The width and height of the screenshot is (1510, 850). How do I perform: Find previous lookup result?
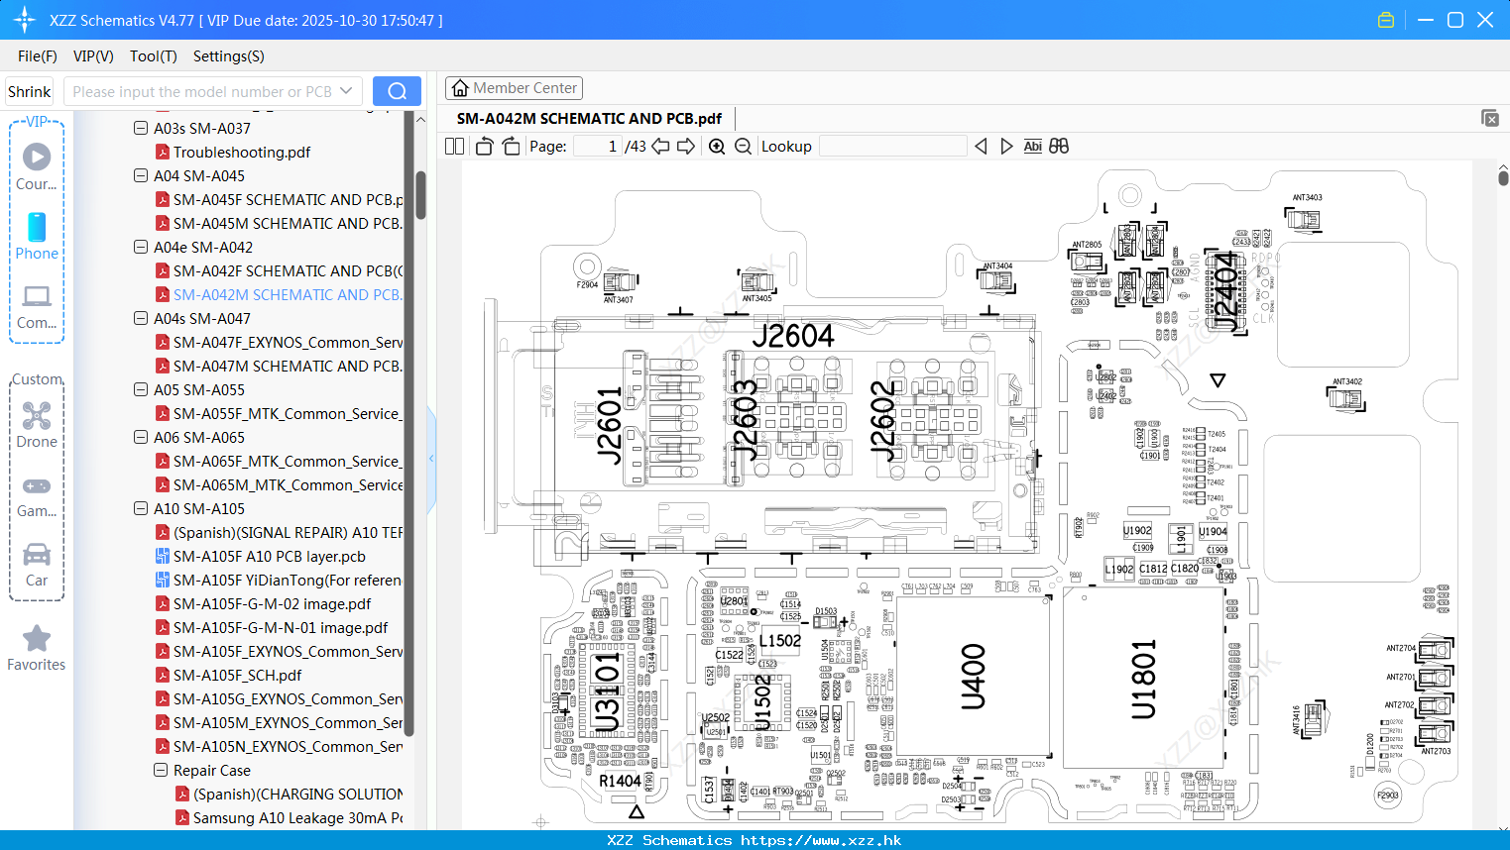tap(981, 146)
